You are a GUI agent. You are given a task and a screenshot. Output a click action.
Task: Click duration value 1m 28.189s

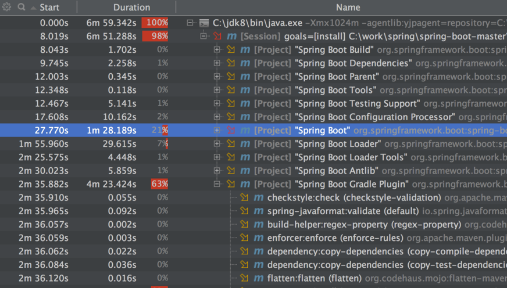click(111, 131)
